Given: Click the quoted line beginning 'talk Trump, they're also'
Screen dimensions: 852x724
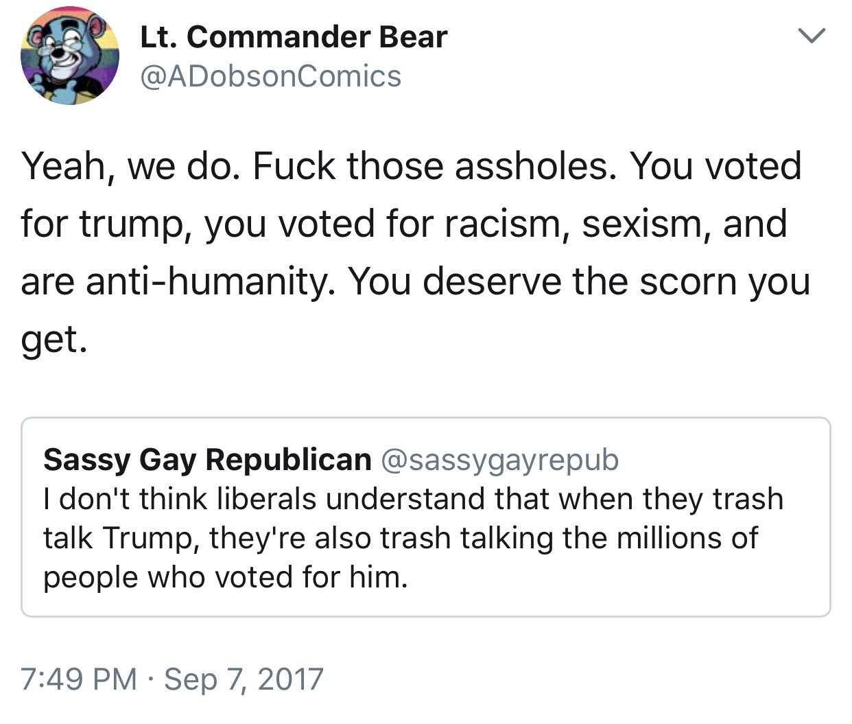Looking at the screenshot, I should [401, 538].
